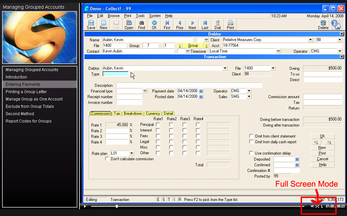
Task: Switch to the Tax tab
Action: tap(117, 114)
